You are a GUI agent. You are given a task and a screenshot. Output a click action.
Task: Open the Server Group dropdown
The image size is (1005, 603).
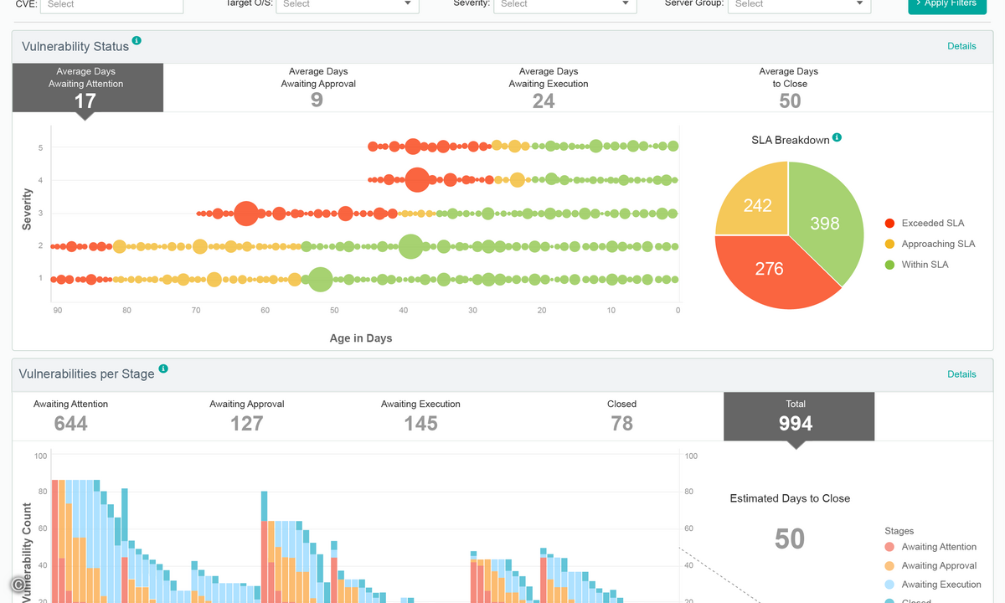(x=800, y=4)
